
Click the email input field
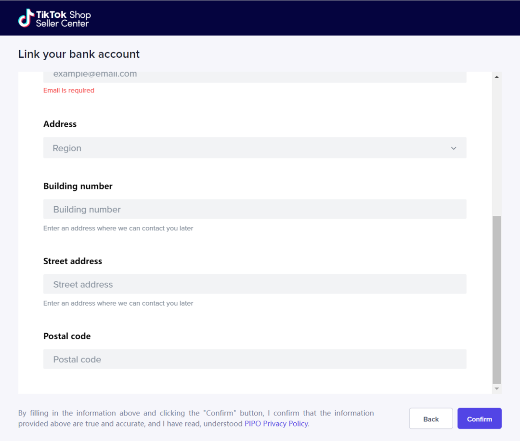255,77
